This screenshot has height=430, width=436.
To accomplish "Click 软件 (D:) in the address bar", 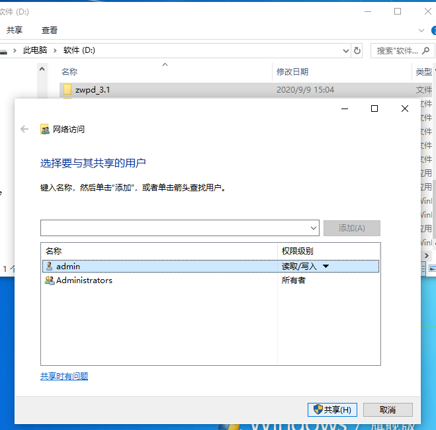I will point(79,50).
